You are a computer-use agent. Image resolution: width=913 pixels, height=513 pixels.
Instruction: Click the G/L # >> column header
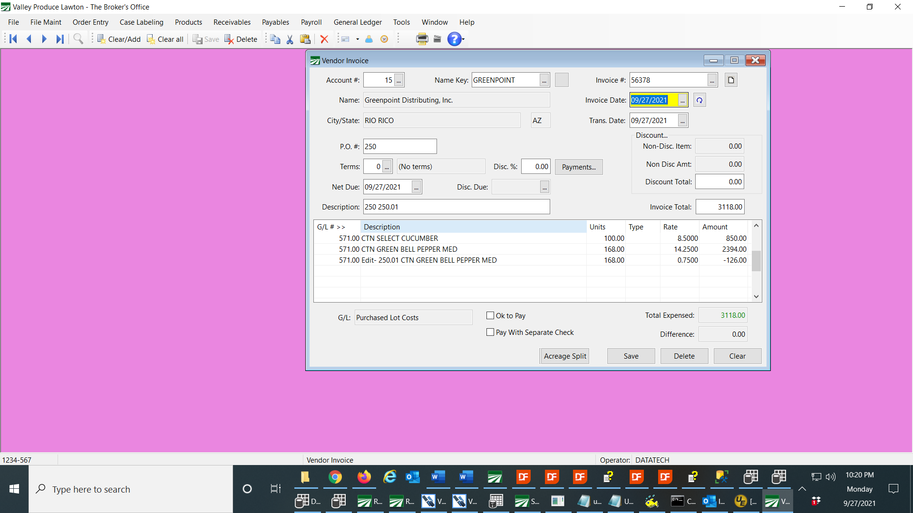point(337,227)
